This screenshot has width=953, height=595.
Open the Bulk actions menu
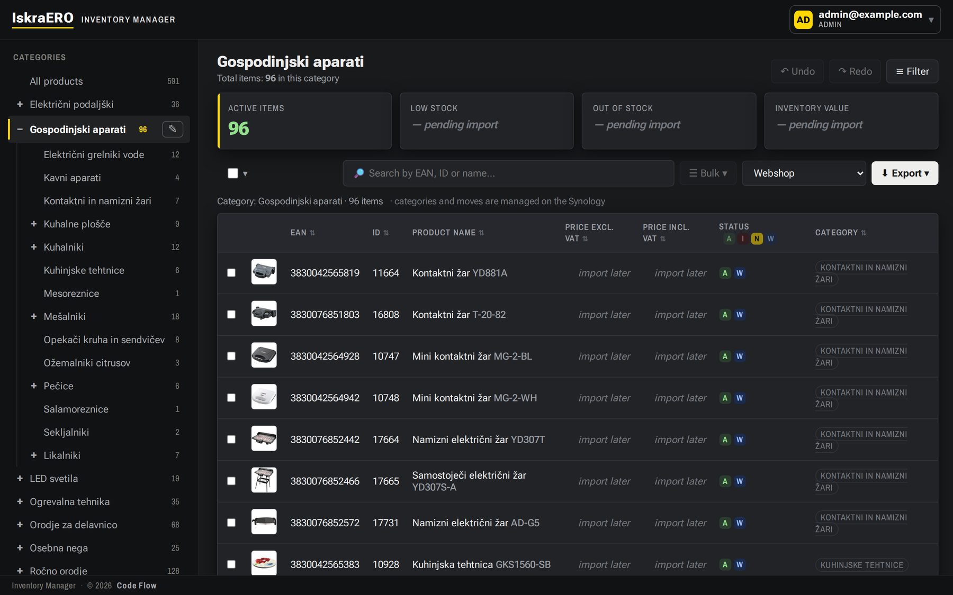(708, 173)
